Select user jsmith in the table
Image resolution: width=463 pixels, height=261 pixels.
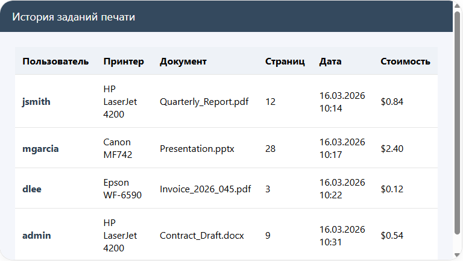tap(36, 102)
